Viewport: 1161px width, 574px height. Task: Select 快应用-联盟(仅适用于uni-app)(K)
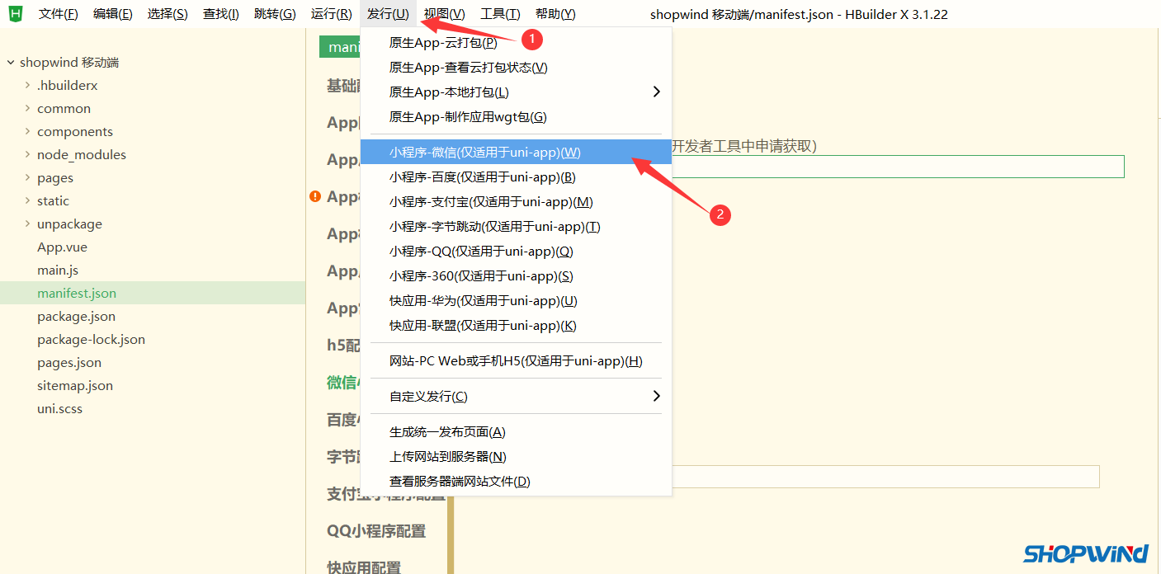[517, 326]
